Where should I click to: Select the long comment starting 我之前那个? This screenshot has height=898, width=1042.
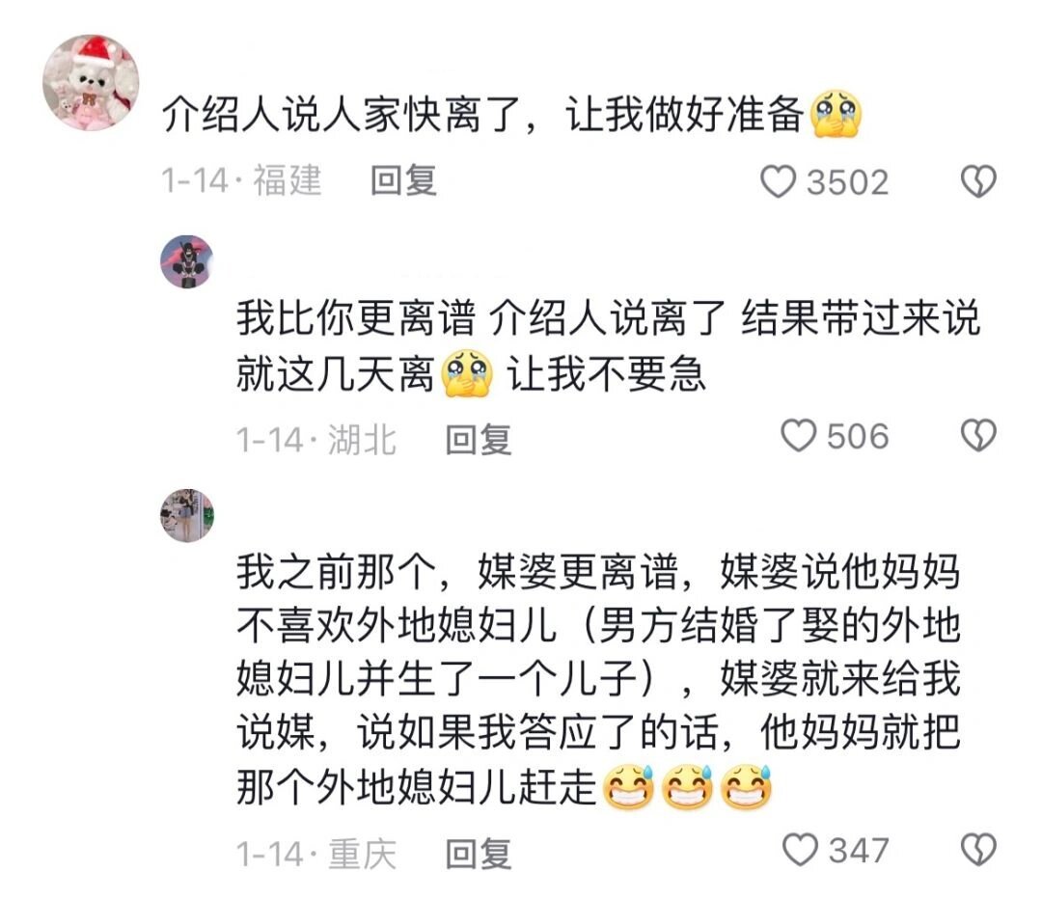click(x=598, y=679)
